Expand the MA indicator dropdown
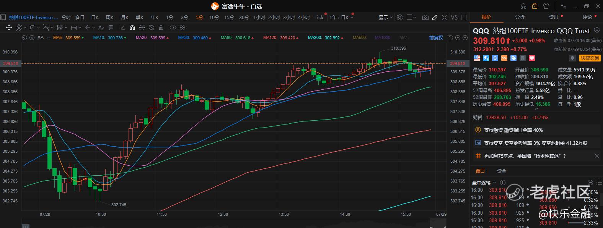603x228 pixels. tap(49, 38)
